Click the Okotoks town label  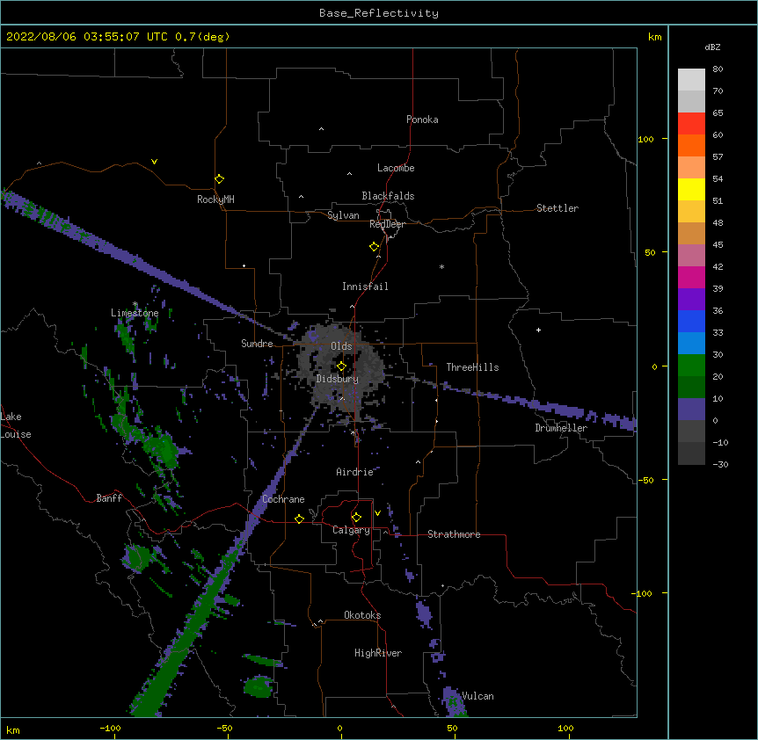point(362,615)
